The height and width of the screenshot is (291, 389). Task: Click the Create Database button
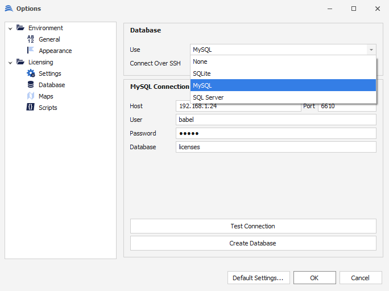tap(253, 243)
